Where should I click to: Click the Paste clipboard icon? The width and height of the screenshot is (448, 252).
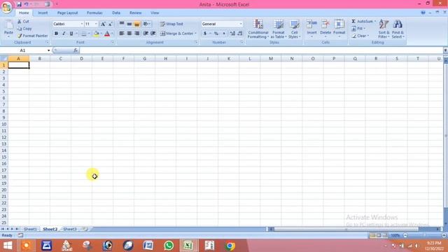tap(8, 25)
